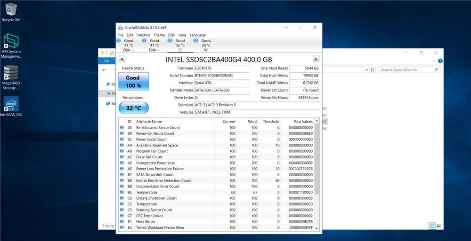Select Unsafe Shutdown Count row
The height and width of the screenshot is (241, 471).
coord(216,198)
